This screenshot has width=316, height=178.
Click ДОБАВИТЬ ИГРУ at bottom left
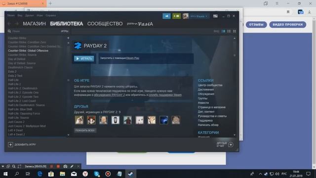pos(22,144)
